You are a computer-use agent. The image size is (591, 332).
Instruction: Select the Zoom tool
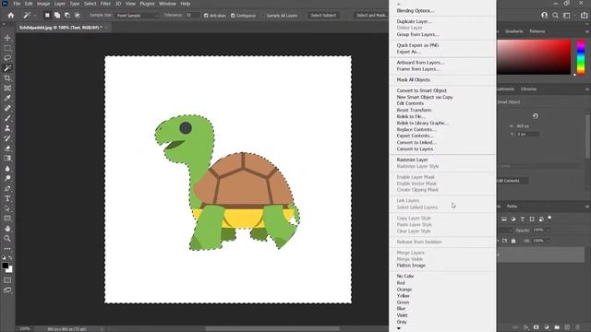click(7, 238)
